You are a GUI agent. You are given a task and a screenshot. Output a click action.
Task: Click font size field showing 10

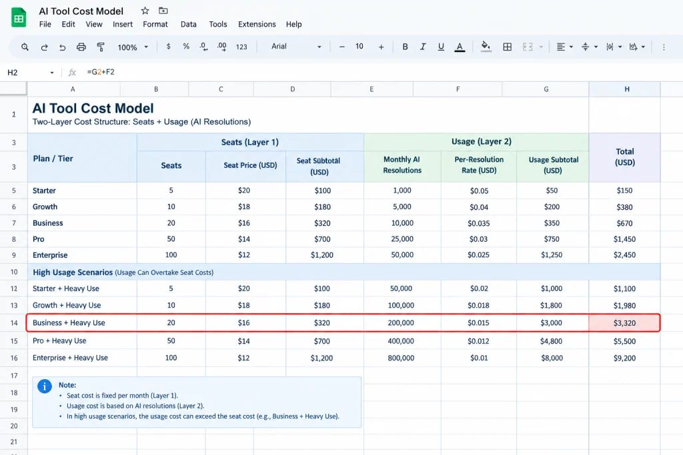(360, 47)
